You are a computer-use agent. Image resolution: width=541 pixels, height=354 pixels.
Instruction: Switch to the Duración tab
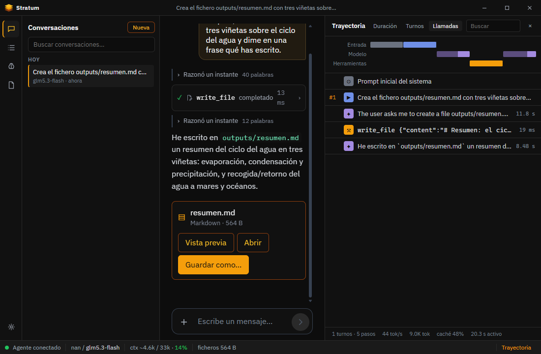pos(385,26)
